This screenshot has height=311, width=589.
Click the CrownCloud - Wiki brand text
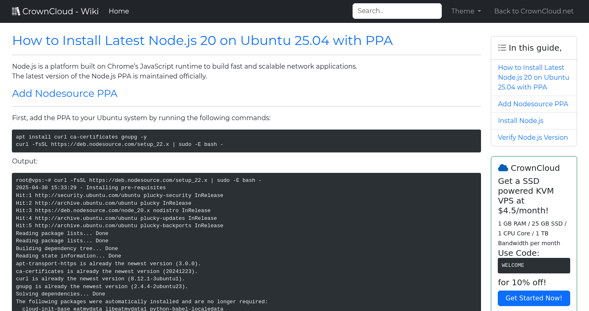[61, 11]
